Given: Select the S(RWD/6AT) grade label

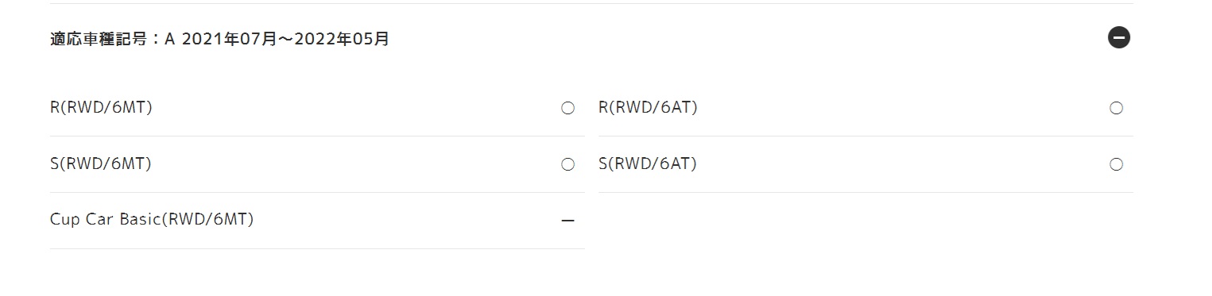Looking at the screenshot, I should 647,164.
